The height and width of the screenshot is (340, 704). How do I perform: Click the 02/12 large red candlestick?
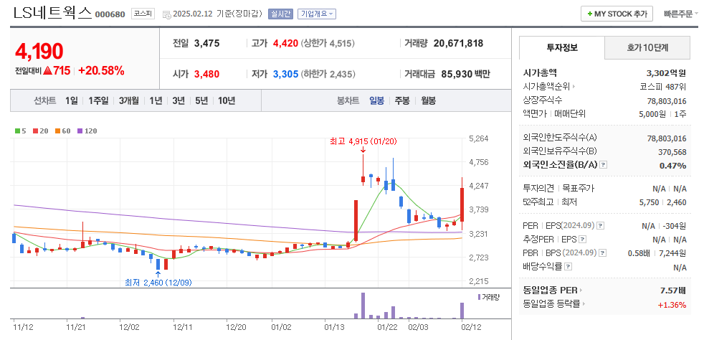tap(462, 204)
